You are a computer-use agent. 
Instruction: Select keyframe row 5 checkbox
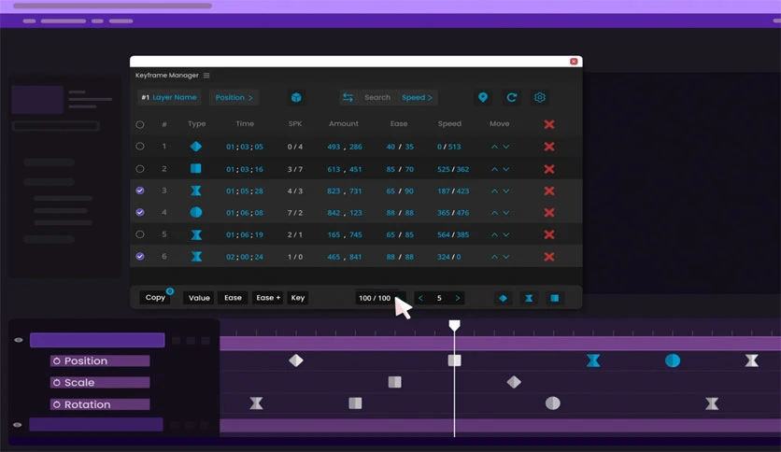click(x=140, y=234)
